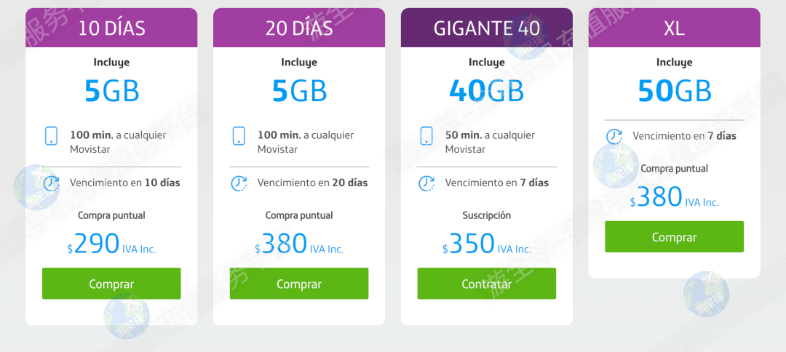Select the 20 DÍAS plan header
Screen dimensions: 786x352
coord(299,28)
